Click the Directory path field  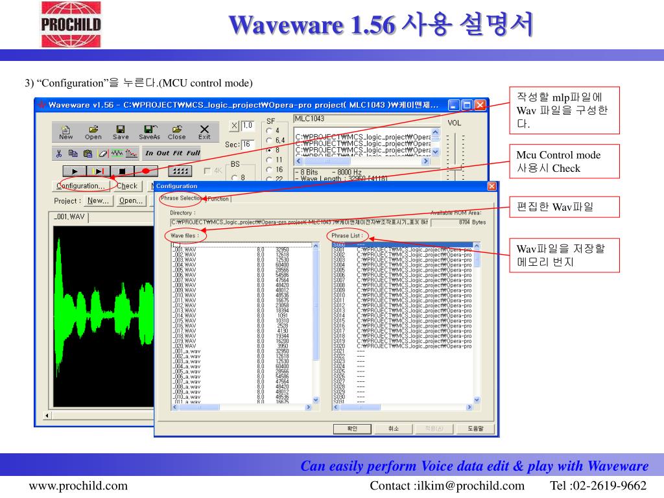pyautogui.click(x=300, y=222)
